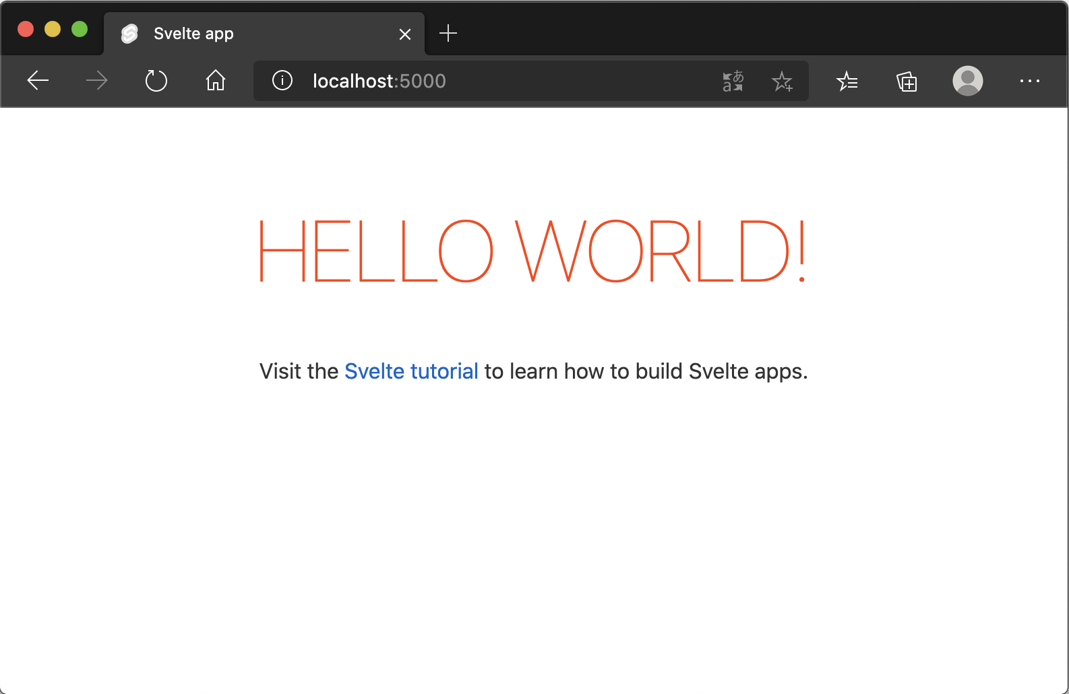The height and width of the screenshot is (694, 1069).
Task: Close the window with red button
Action: 26,29
